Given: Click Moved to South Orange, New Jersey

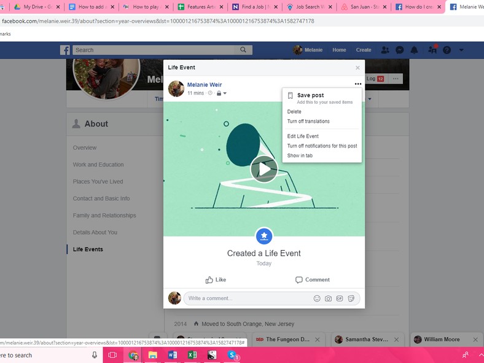Looking at the screenshot, I should [248, 324].
